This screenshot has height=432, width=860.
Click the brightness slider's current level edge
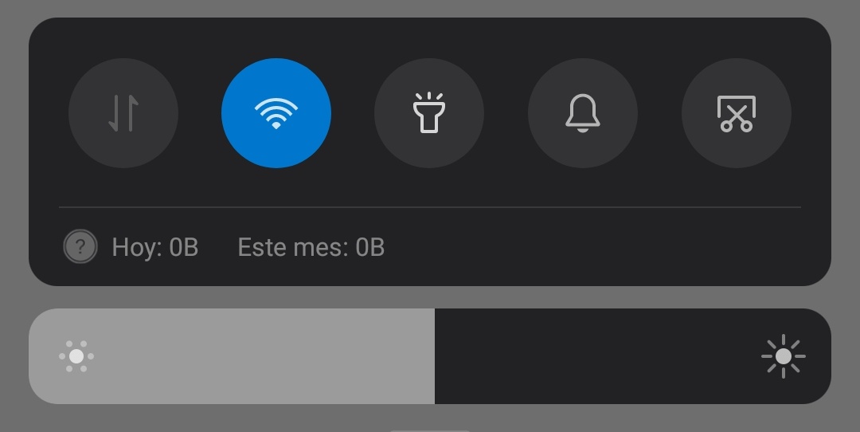(x=435, y=356)
